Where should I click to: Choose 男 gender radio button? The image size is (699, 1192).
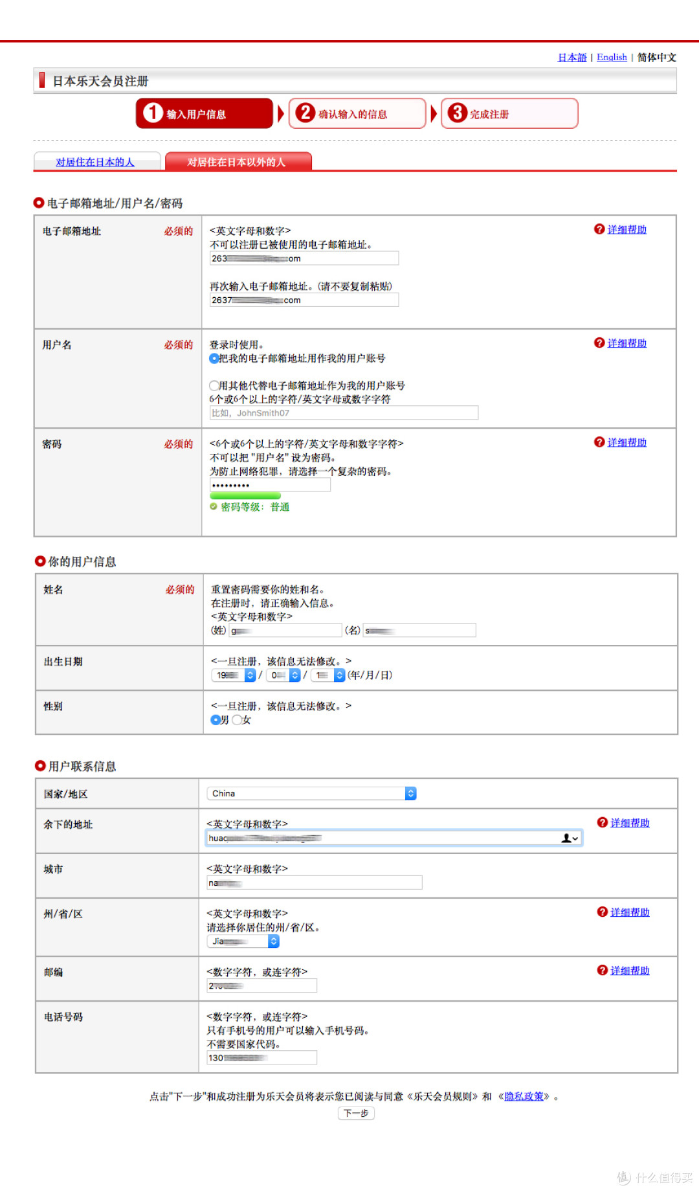216,720
